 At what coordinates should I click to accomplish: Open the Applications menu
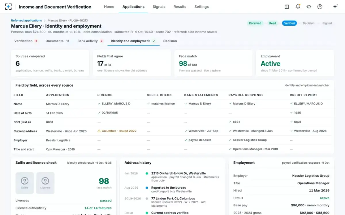tap(133, 7)
